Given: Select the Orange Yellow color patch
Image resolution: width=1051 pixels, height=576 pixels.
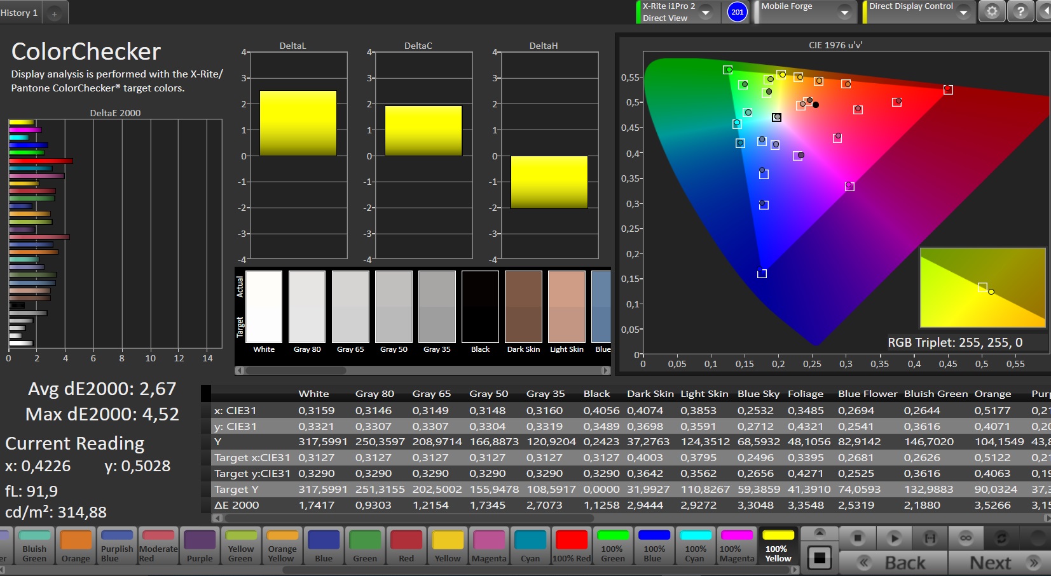Looking at the screenshot, I should coord(282,546).
